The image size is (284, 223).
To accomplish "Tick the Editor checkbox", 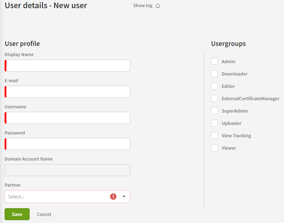I will coord(214,86).
